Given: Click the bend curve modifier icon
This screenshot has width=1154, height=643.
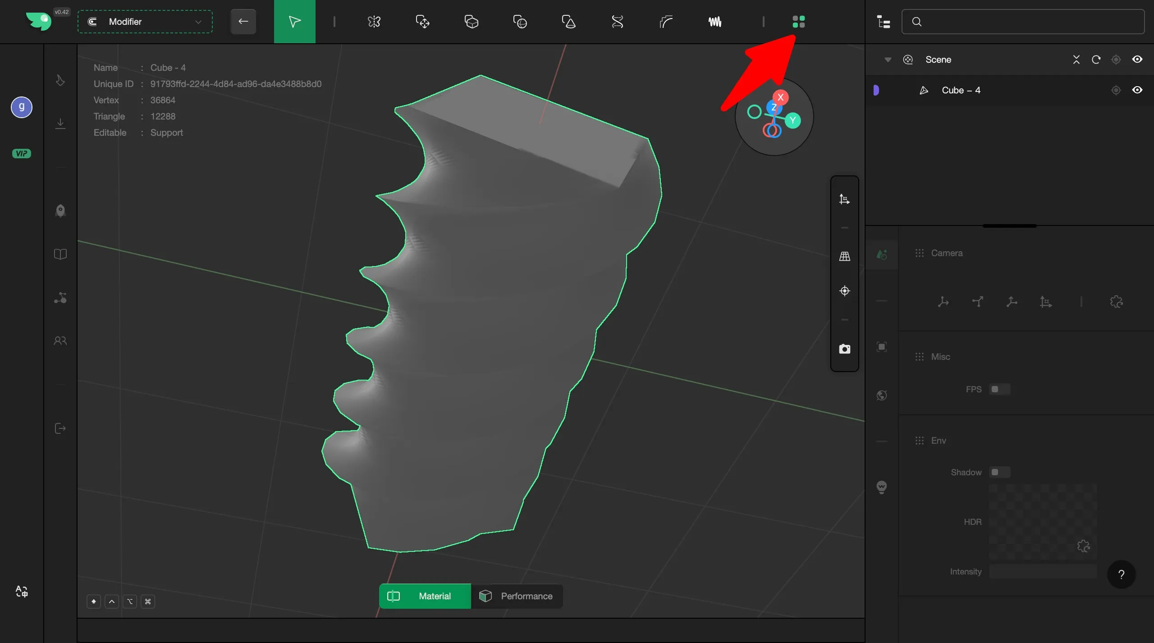Looking at the screenshot, I should [666, 22].
